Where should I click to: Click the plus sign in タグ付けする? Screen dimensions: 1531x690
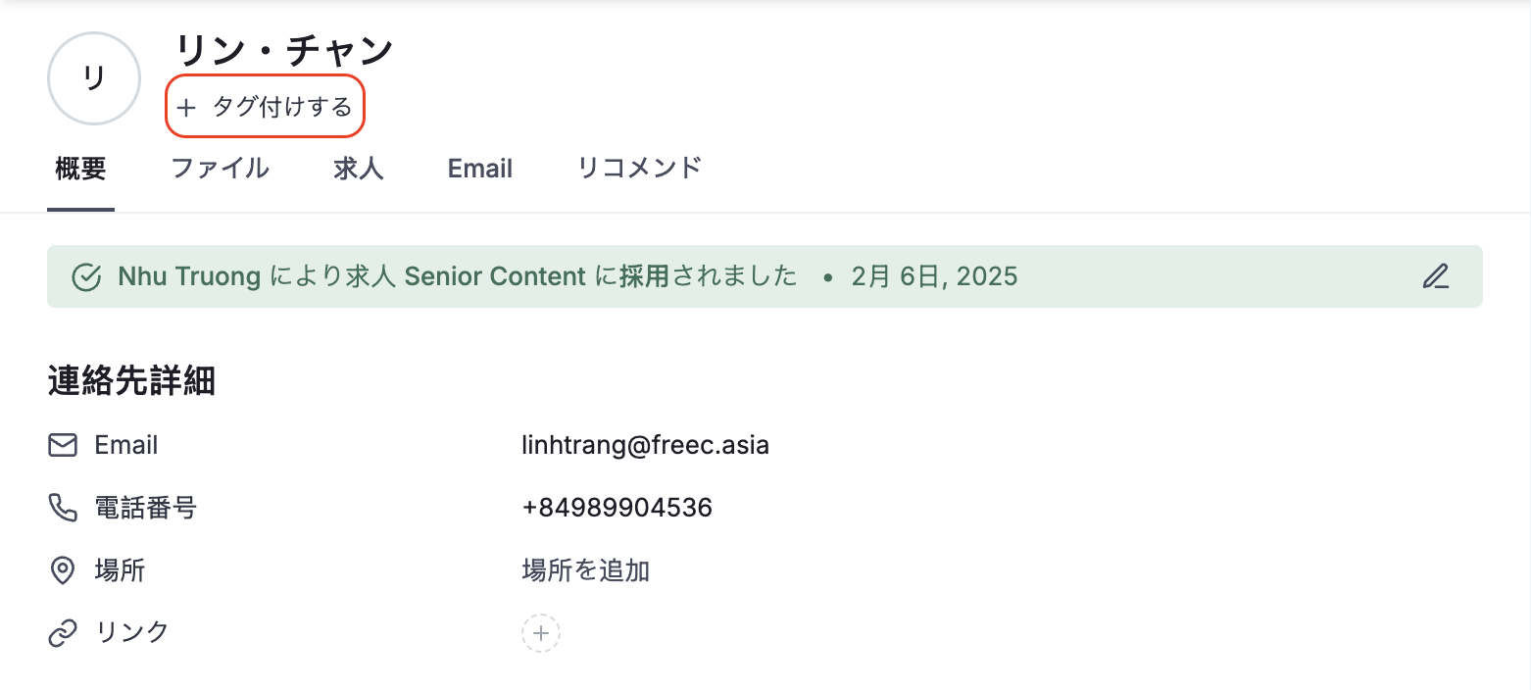(x=186, y=108)
